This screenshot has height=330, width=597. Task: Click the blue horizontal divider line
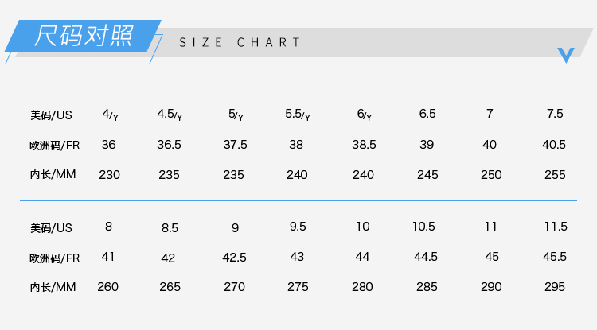point(298,200)
